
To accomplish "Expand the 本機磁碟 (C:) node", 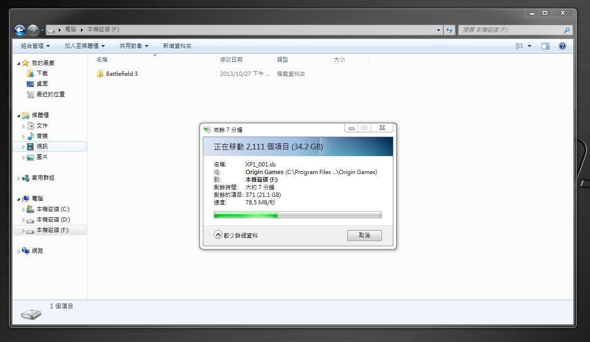I will tap(23, 210).
